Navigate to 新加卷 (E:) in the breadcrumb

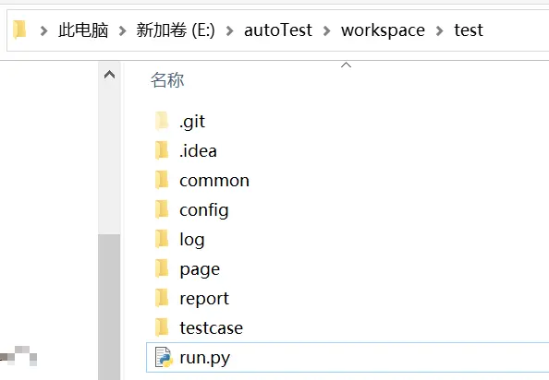click(176, 30)
